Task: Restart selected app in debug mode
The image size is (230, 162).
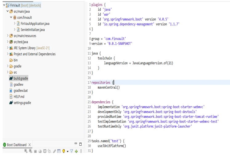Action: pos(31,151)
